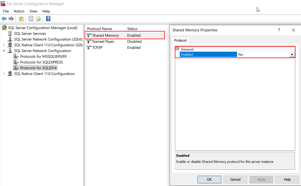Click the Properties toolbar icon

[31, 19]
